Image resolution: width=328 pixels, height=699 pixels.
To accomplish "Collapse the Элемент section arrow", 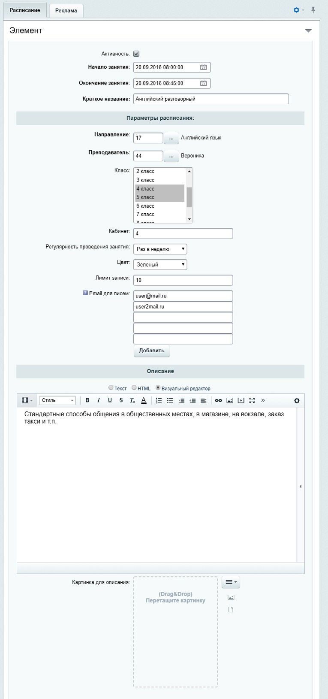I will (x=308, y=30).
